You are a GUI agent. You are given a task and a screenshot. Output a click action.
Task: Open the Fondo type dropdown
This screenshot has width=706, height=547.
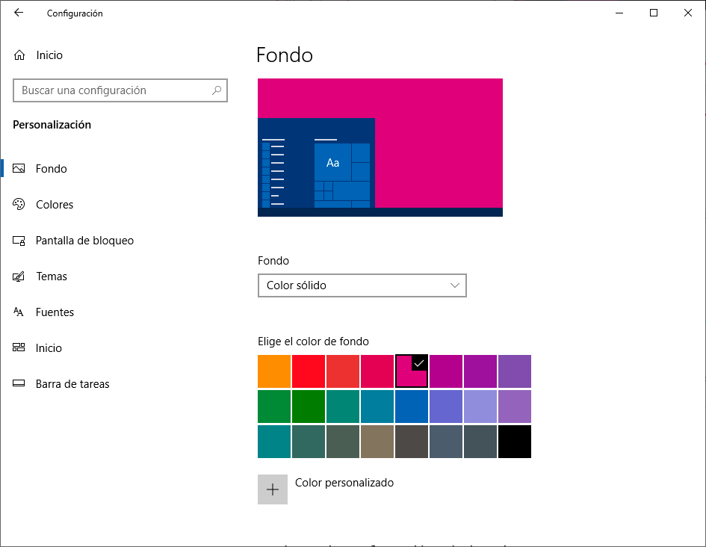[362, 285]
